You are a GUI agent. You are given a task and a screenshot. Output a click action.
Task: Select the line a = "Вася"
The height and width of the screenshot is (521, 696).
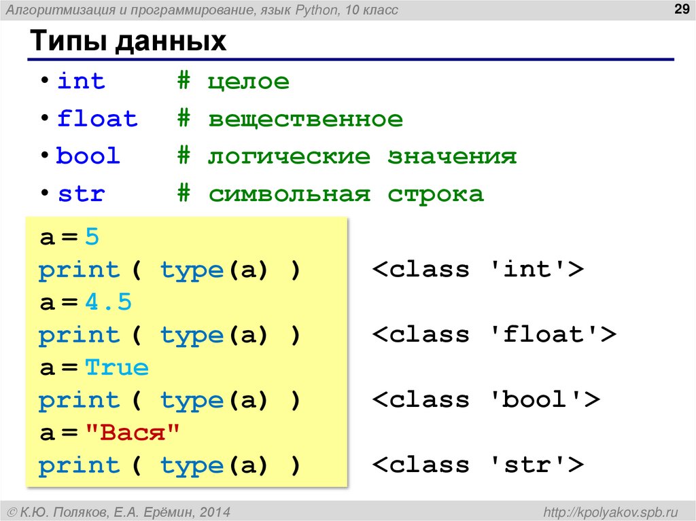click(x=109, y=432)
